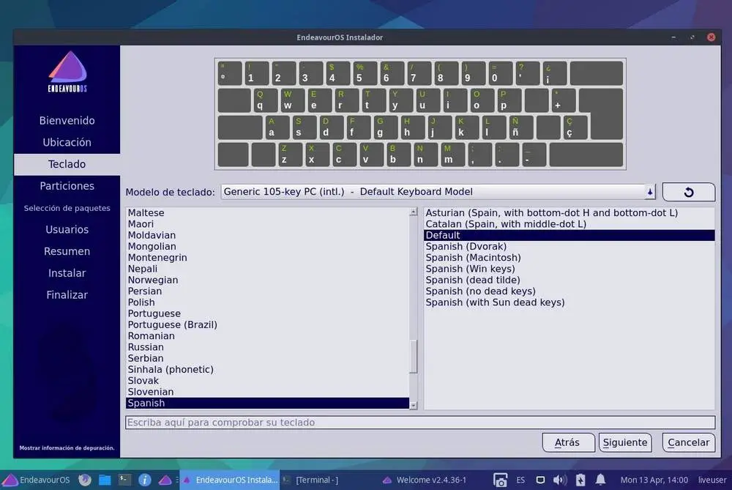Go to the Ubicación step
Screen dimensions: 732x490
tap(67, 143)
